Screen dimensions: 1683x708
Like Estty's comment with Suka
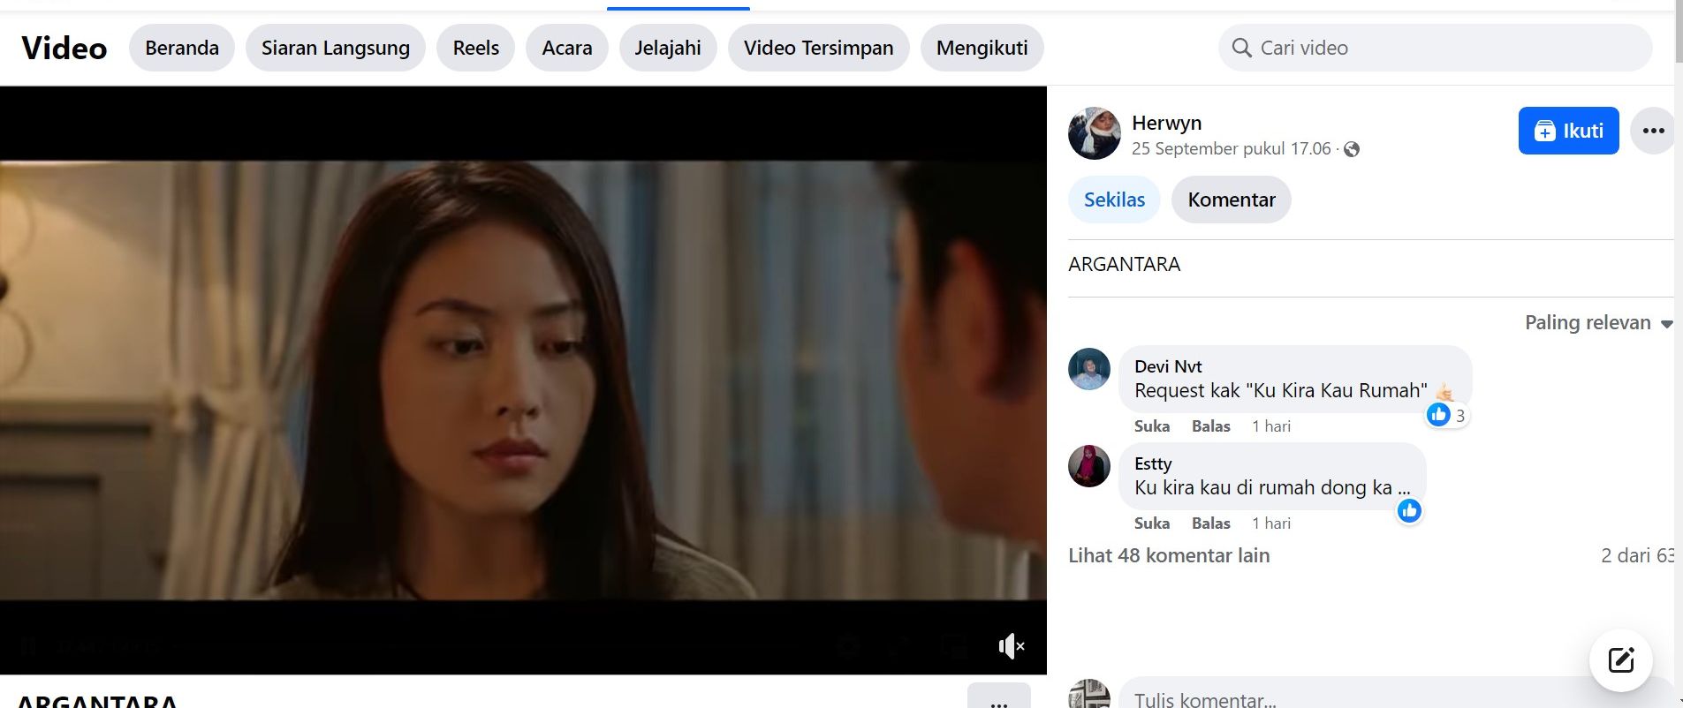coord(1152,523)
